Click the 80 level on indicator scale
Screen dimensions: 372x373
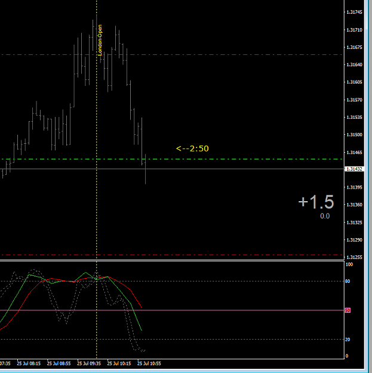[348, 282]
